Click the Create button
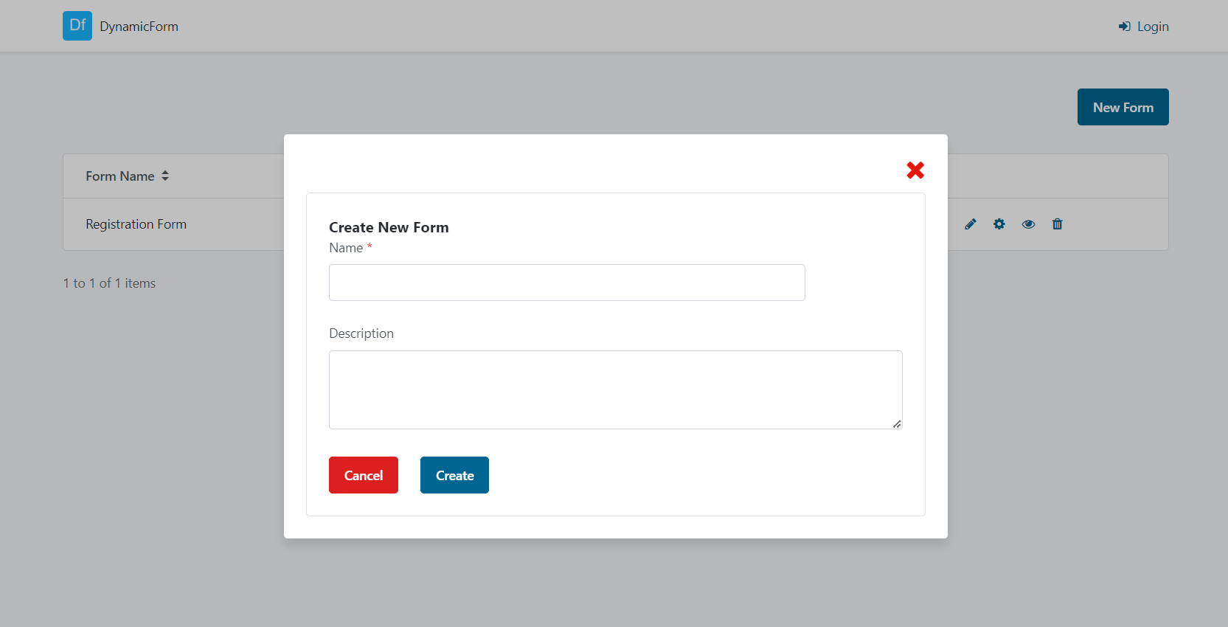This screenshot has height=627, width=1228. pyautogui.click(x=454, y=475)
